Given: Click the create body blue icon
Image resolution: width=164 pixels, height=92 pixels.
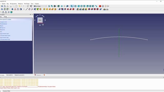Looking at the screenshot, I should [12, 9].
